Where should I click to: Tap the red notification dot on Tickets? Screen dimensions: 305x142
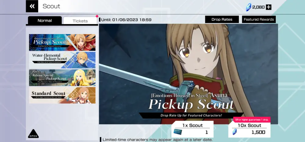[97, 16]
